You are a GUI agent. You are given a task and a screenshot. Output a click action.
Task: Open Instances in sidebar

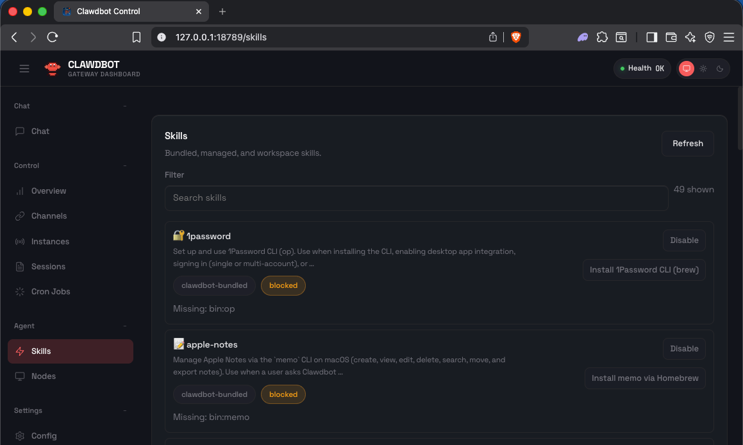70,242
